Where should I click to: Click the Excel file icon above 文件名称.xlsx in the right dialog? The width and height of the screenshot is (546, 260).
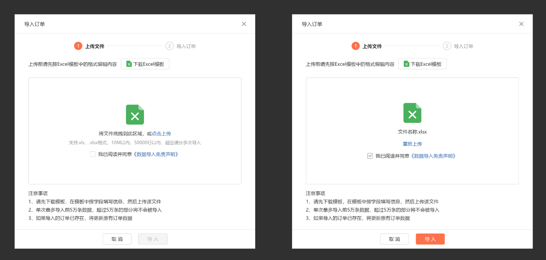(x=412, y=113)
